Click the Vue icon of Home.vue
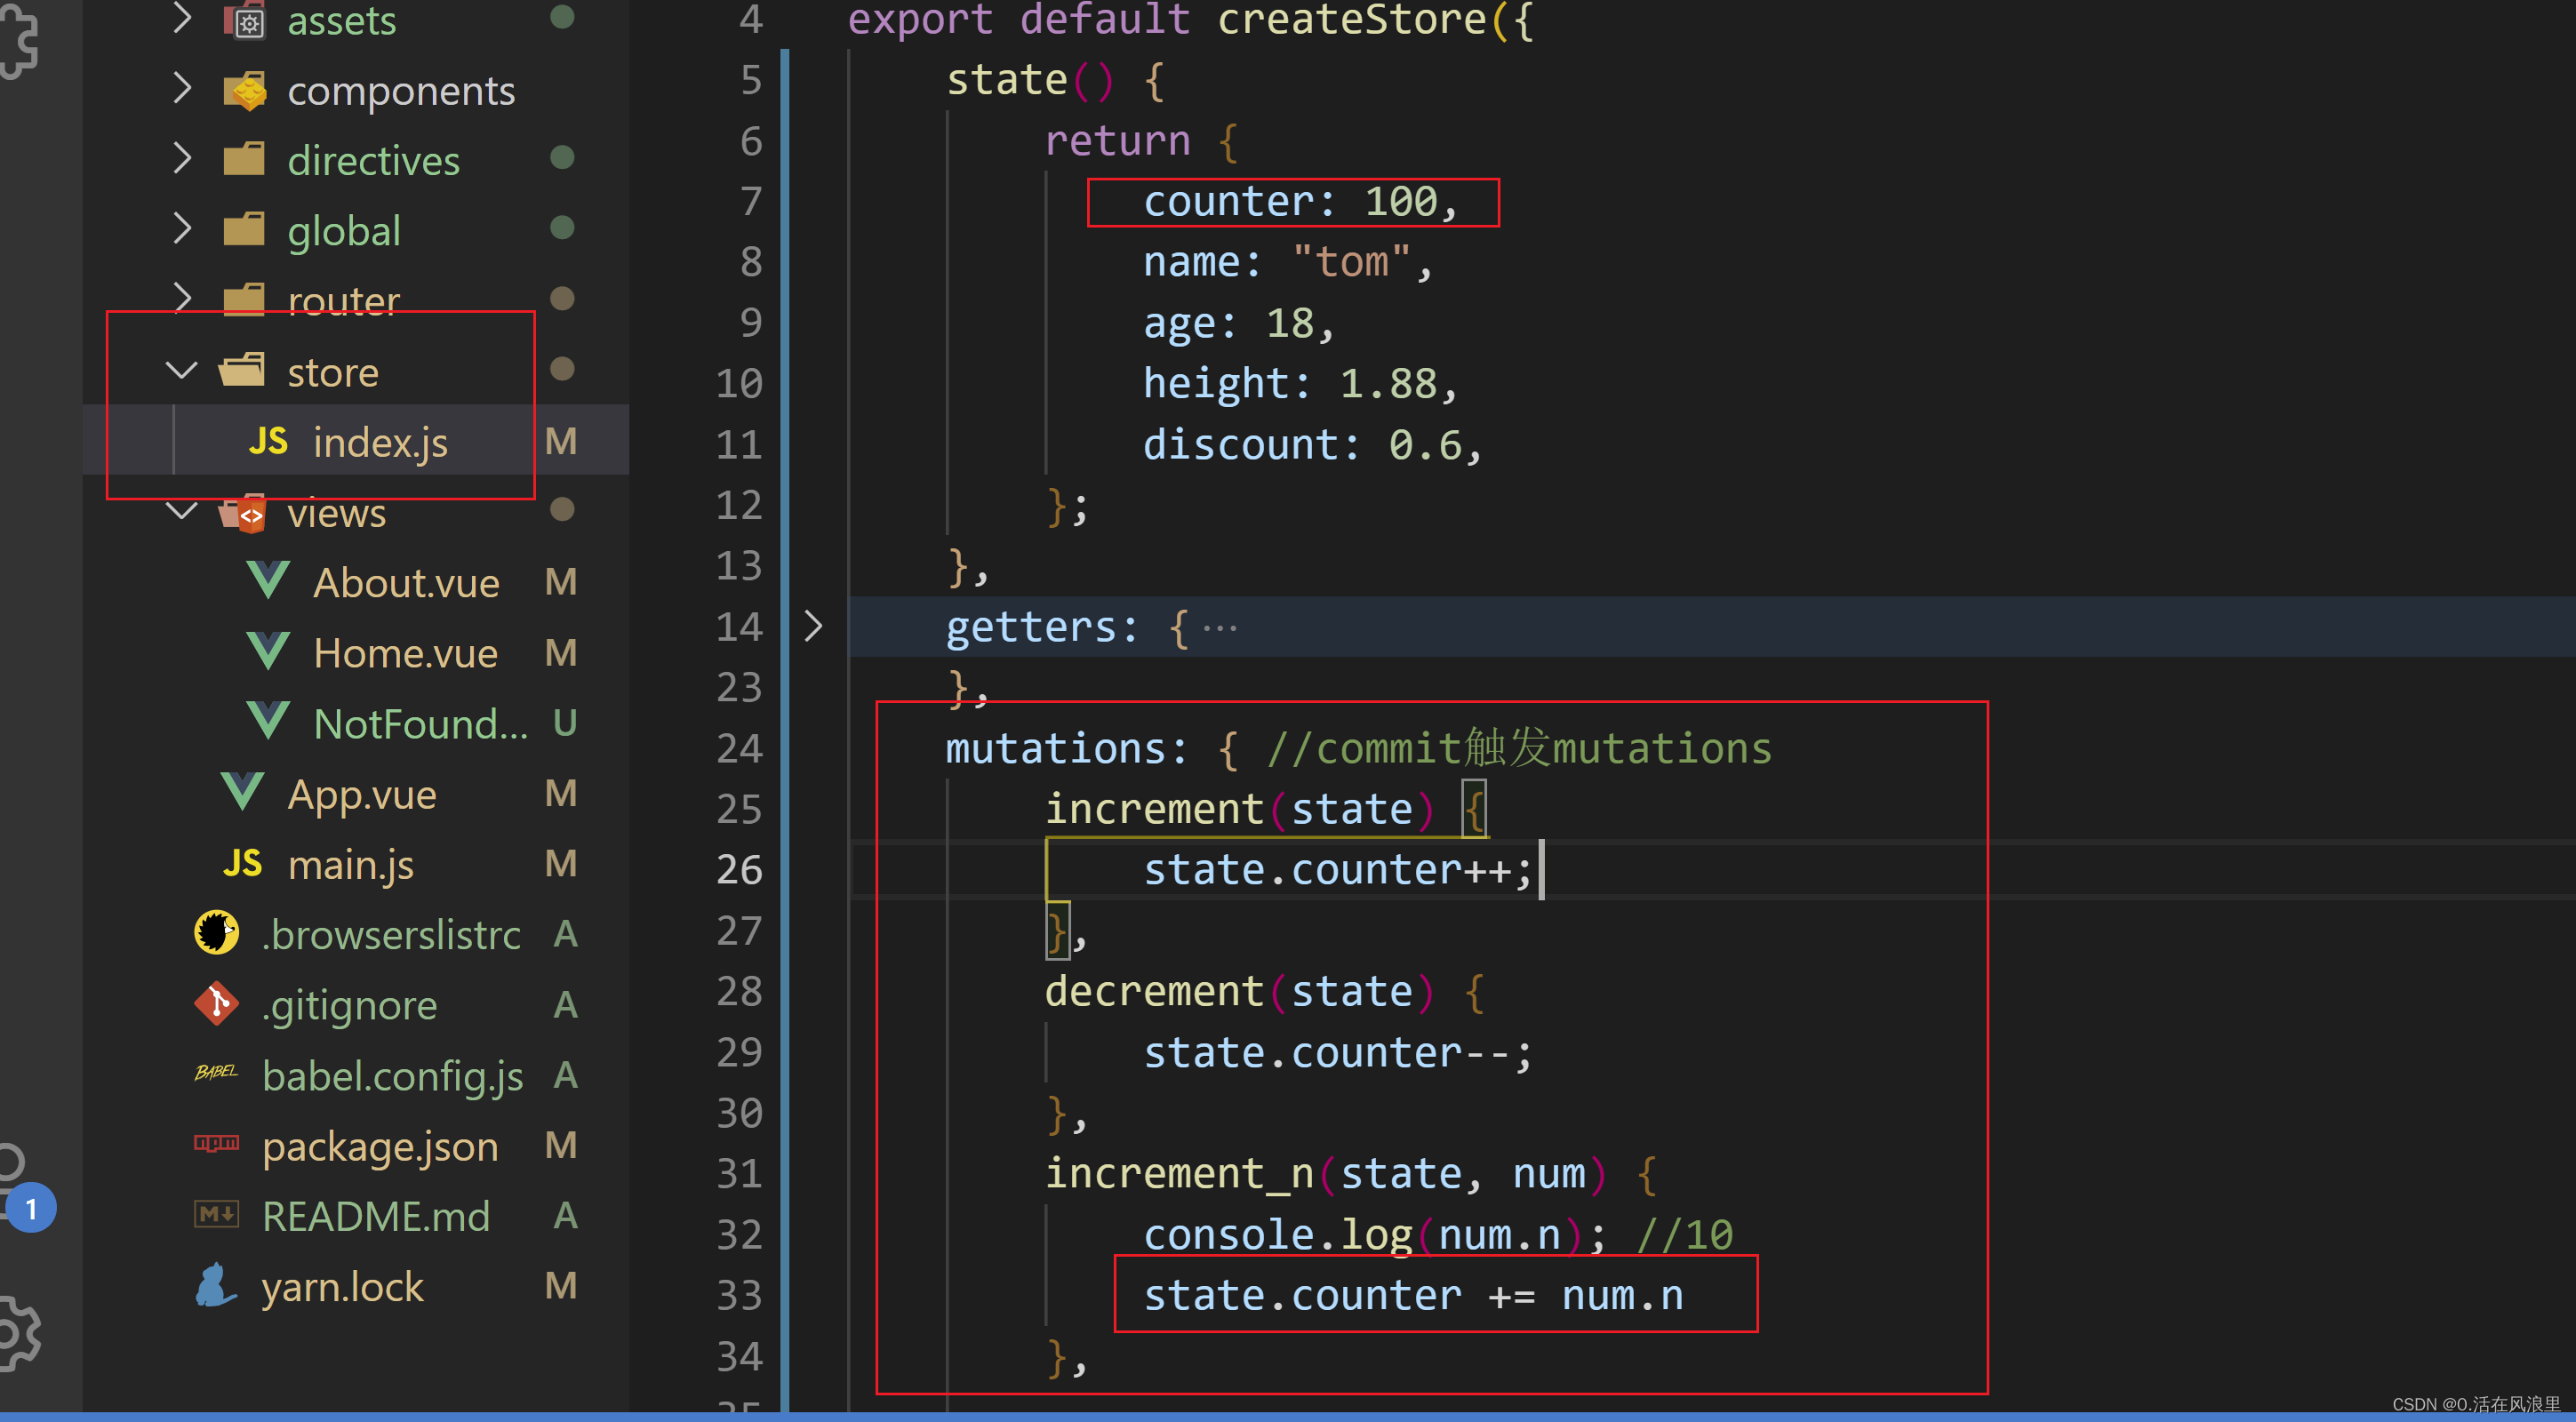 click(268, 651)
